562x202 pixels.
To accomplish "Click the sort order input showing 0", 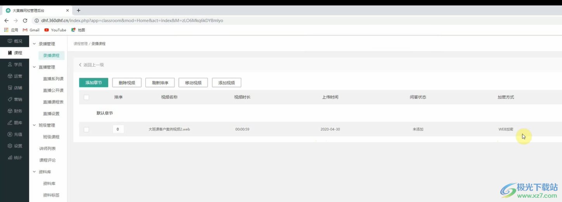I will 118,129.
